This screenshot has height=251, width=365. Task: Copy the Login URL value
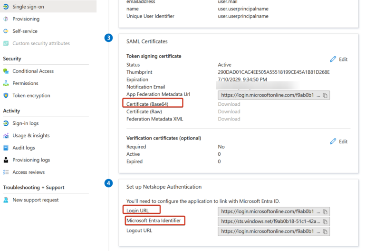pos(325,211)
